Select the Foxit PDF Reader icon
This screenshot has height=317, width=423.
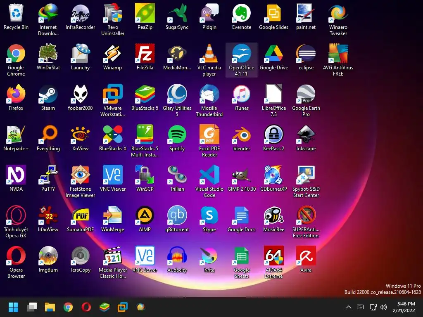209,135
